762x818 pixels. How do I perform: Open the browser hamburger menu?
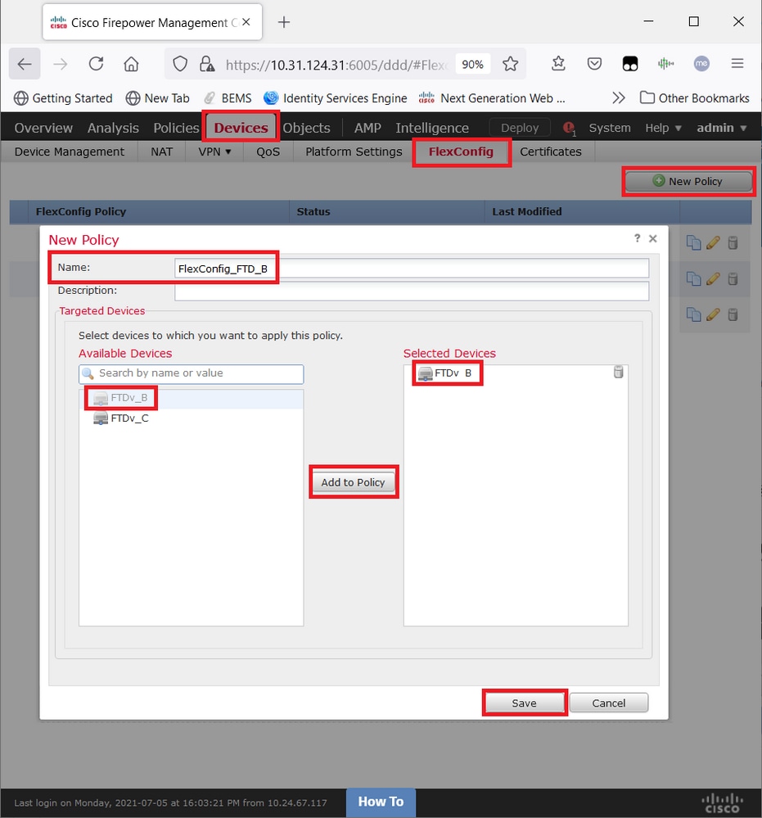pos(737,64)
